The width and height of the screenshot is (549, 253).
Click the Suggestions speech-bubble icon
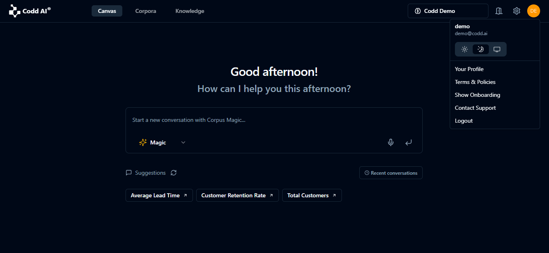tap(129, 173)
